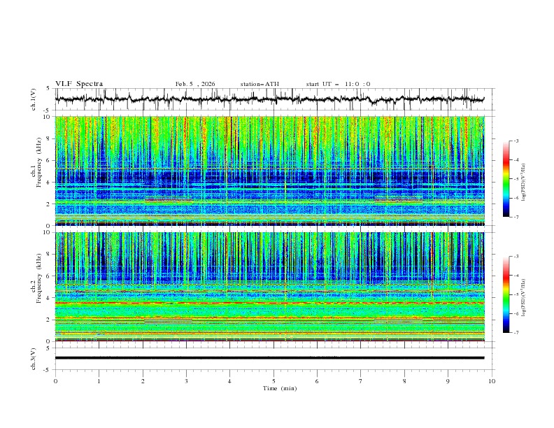The height and width of the screenshot is (428, 554).
Task: Click the ch.1 colorbar 'log(PSD)(V²/Hz)' label
Action: click(x=523, y=183)
